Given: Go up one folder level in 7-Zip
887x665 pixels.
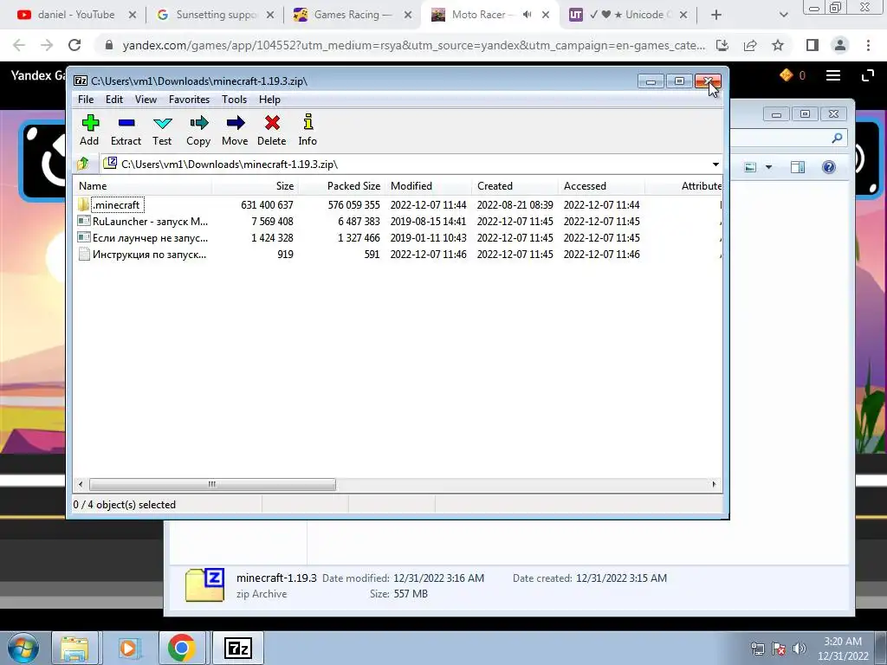Looking at the screenshot, I should [83, 164].
